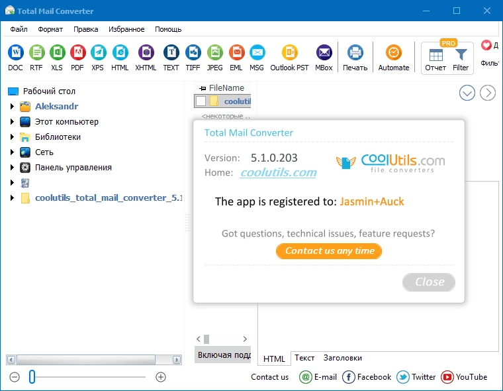
Task: Select Рабочий стол in folder tree
Action: click(49, 91)
